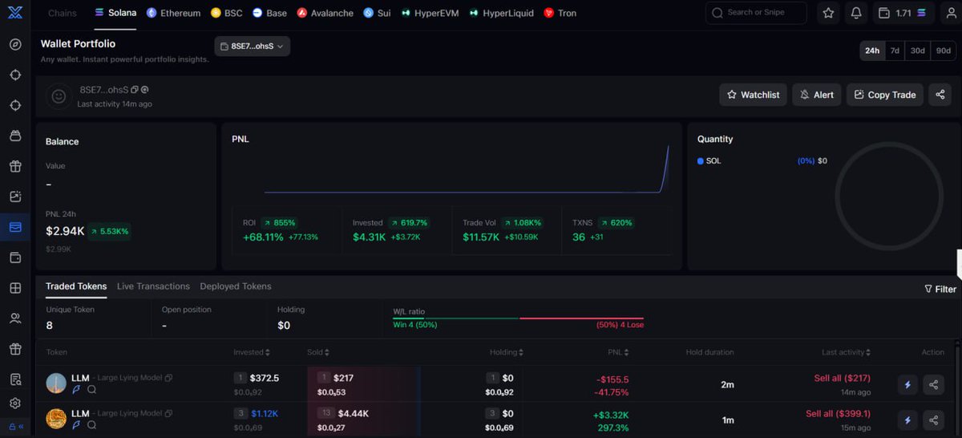The height and width of the screenshot is (438, 962).
Task: Click the X logo at top-left
Action: pos(15,13)
